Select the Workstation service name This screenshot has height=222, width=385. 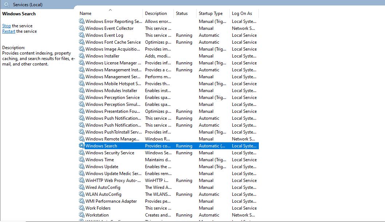pyautogui.click(x=97, y=215)
